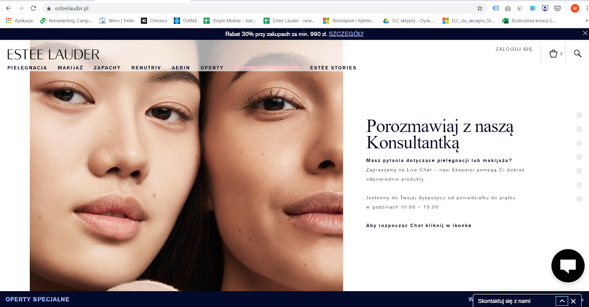Image resolution: width=589 pixels, height=307 pixels.
Task: Open the Aplikacje apps grid shortcut
Action: [20, 21]
